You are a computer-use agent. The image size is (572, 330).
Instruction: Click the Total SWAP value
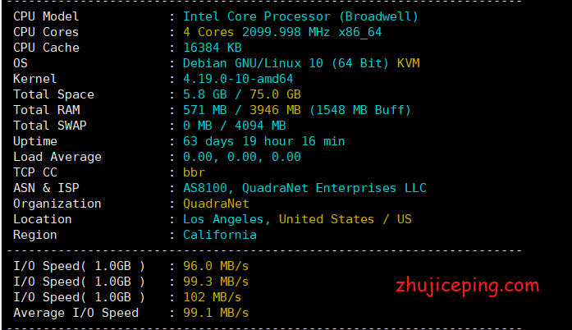point(234,126)
